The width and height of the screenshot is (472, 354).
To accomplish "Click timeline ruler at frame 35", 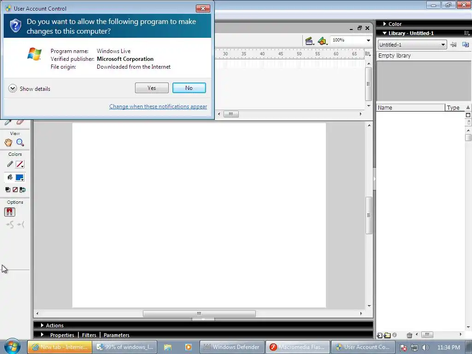I will pos(243,54).
